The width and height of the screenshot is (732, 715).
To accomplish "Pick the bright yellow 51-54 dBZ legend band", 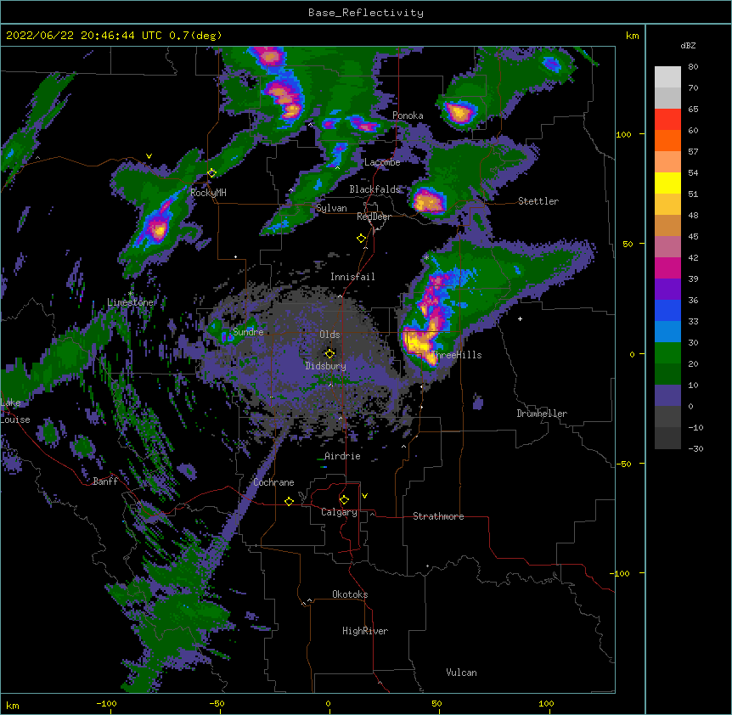I will pyautogui.click(x=667, y=183).
